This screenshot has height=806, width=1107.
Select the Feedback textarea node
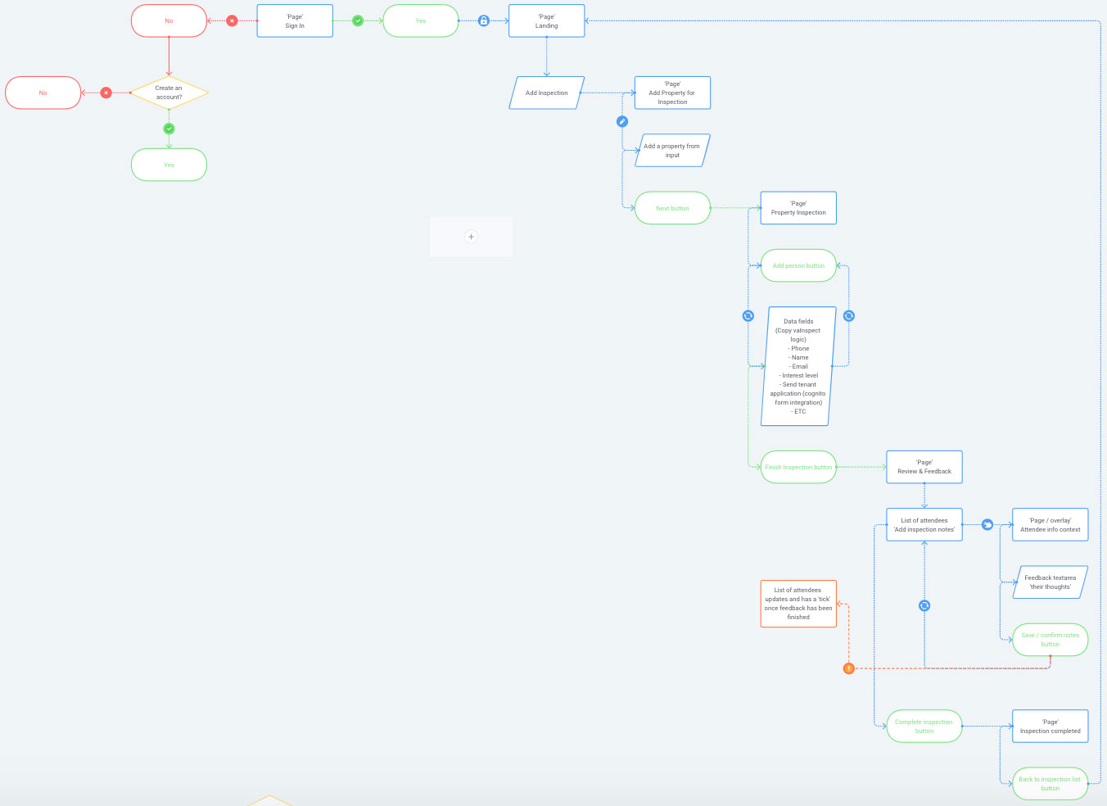point(1050,582)
